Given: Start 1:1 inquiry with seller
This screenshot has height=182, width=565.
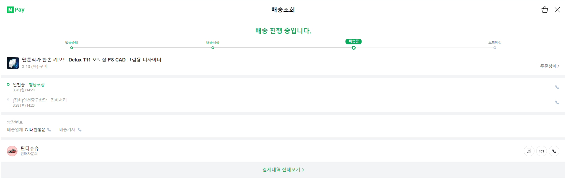Looking at the screenshot, I should click(541, 151).
